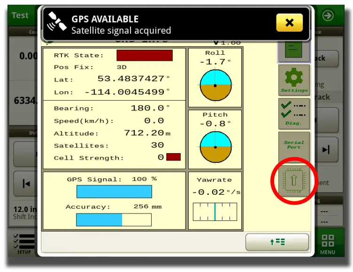Click the Yawrate gauge

(215, 212)
